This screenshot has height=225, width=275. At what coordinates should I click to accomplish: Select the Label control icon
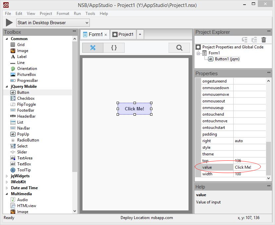pyautogui.click(x=13, y=57)
